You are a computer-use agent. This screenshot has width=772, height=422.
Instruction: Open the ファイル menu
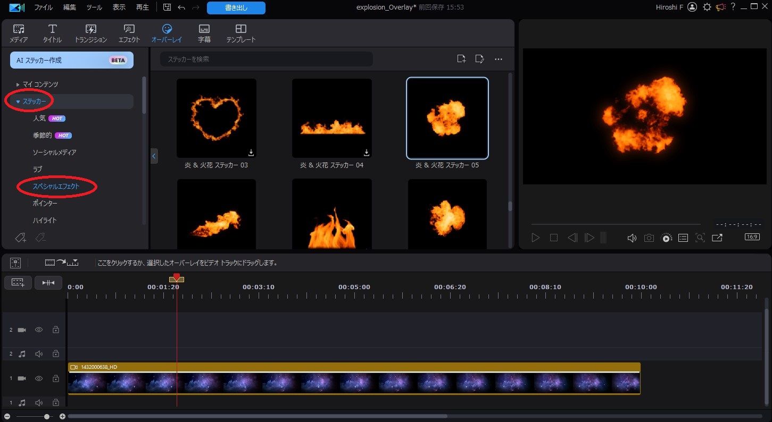click(44, 7)
